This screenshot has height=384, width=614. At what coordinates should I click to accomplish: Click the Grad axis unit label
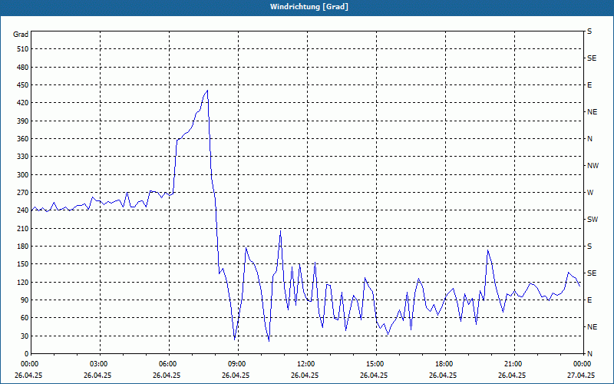coord(21,35)
